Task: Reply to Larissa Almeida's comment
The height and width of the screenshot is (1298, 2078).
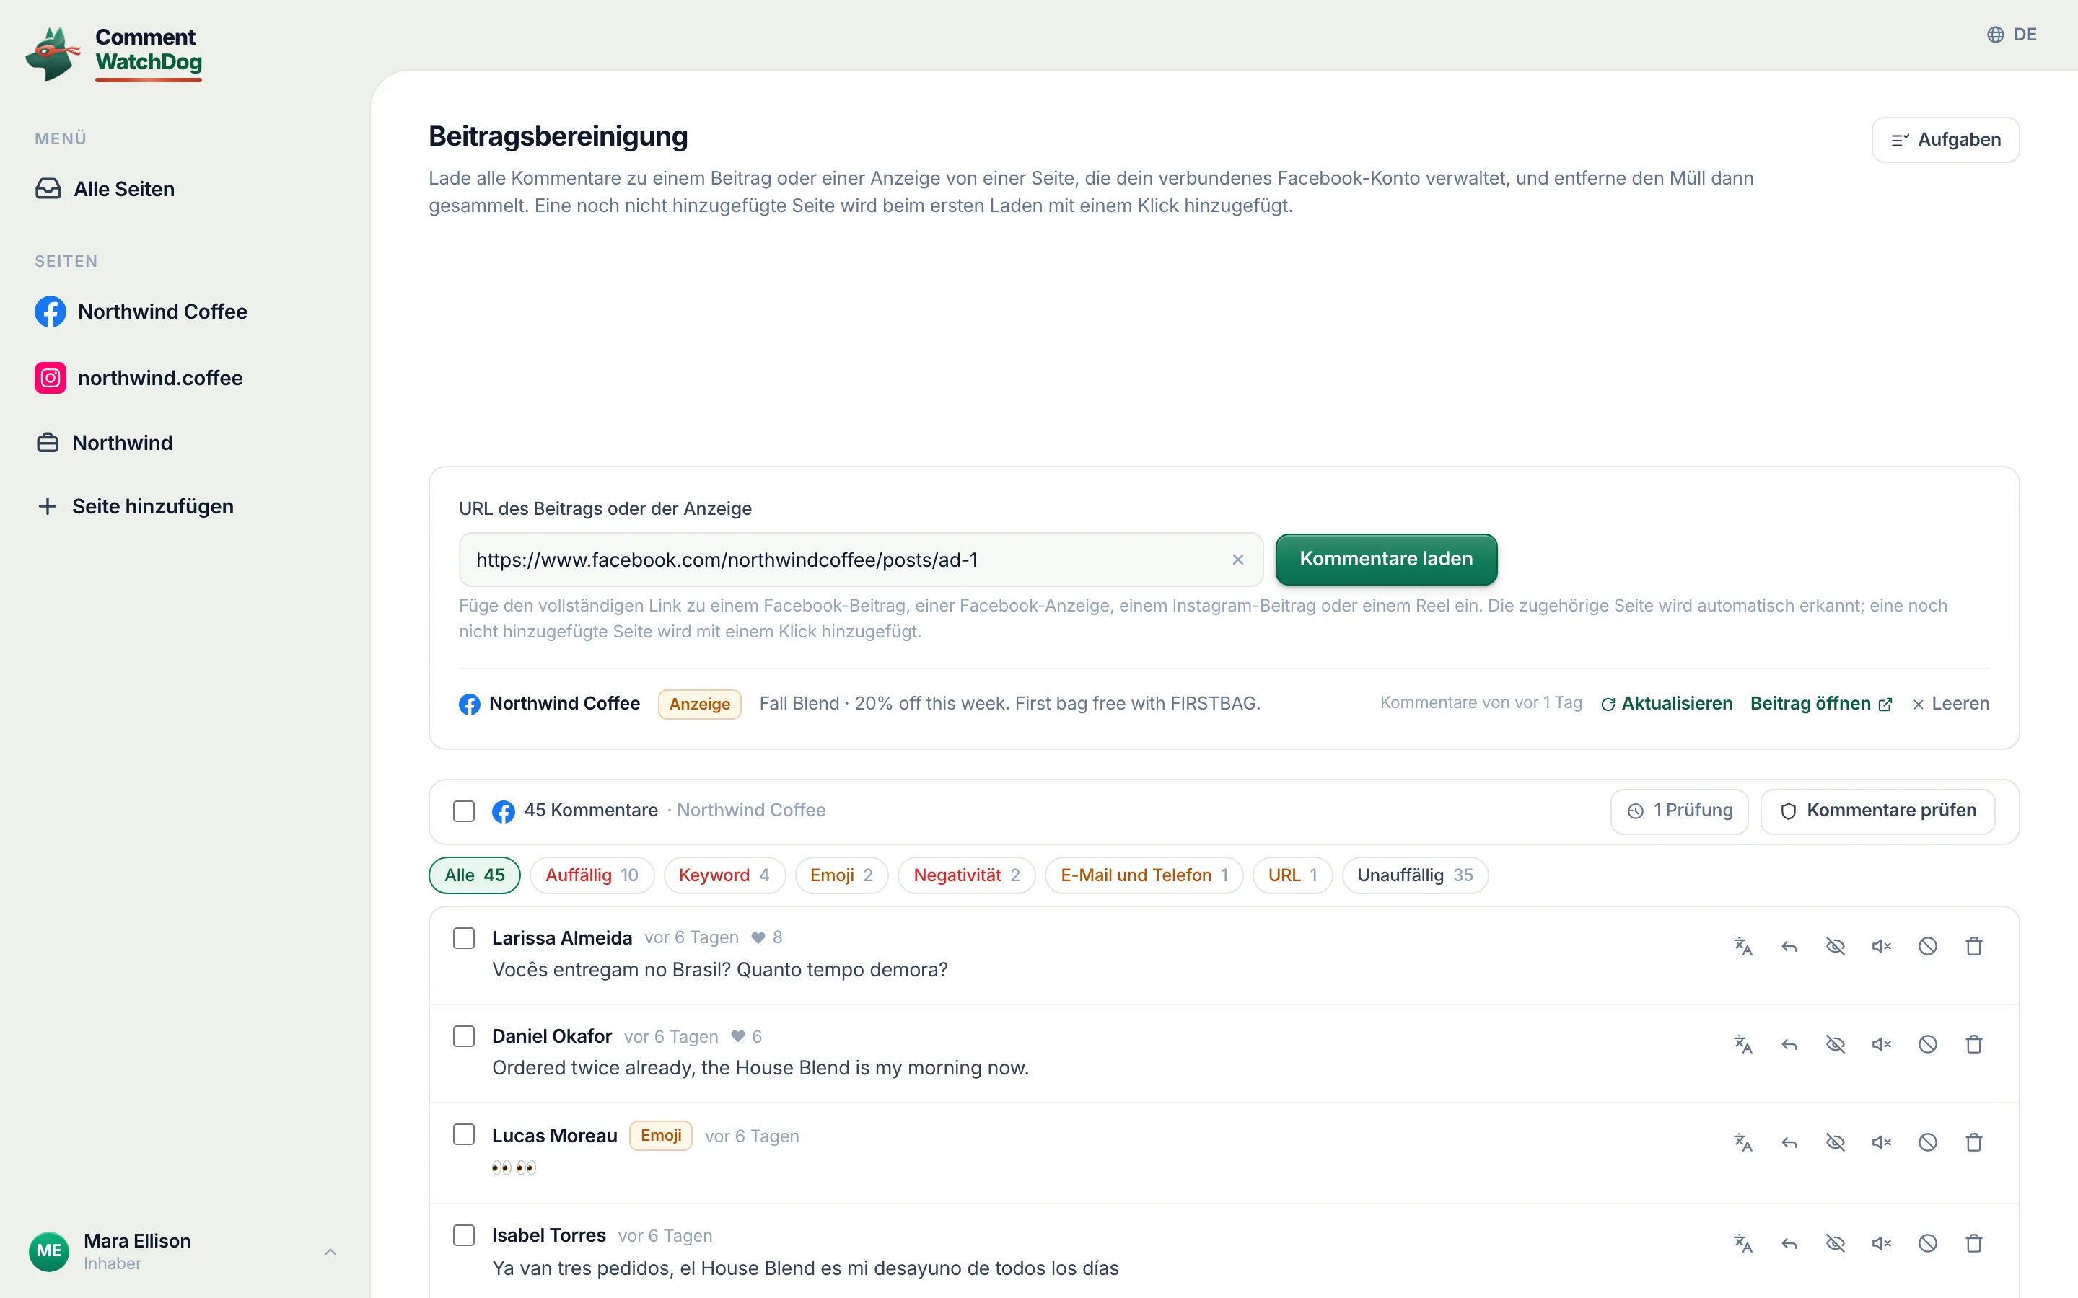Action: pyautogui.click(x=1789, y=946)
